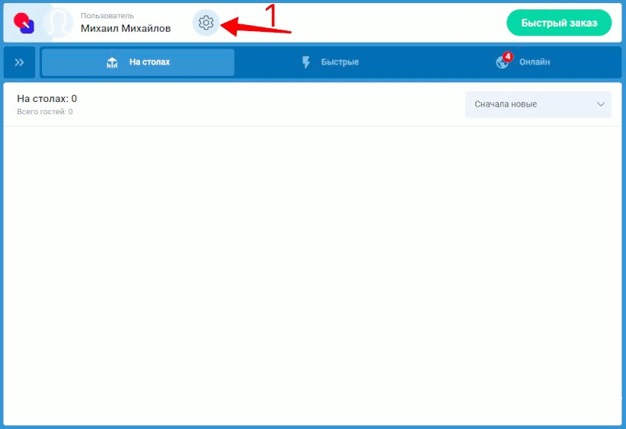The image size is (626, 429).
Task: Click the lightning bolt icon for Быстрые
Action: coord(306,62)
